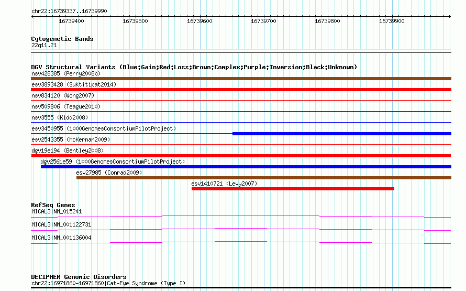Image resolution: width=466 pixels, height=291 pixels.
Task: Click dgv19e194 (Bentley2008) variant label
Action: point(68,150)
